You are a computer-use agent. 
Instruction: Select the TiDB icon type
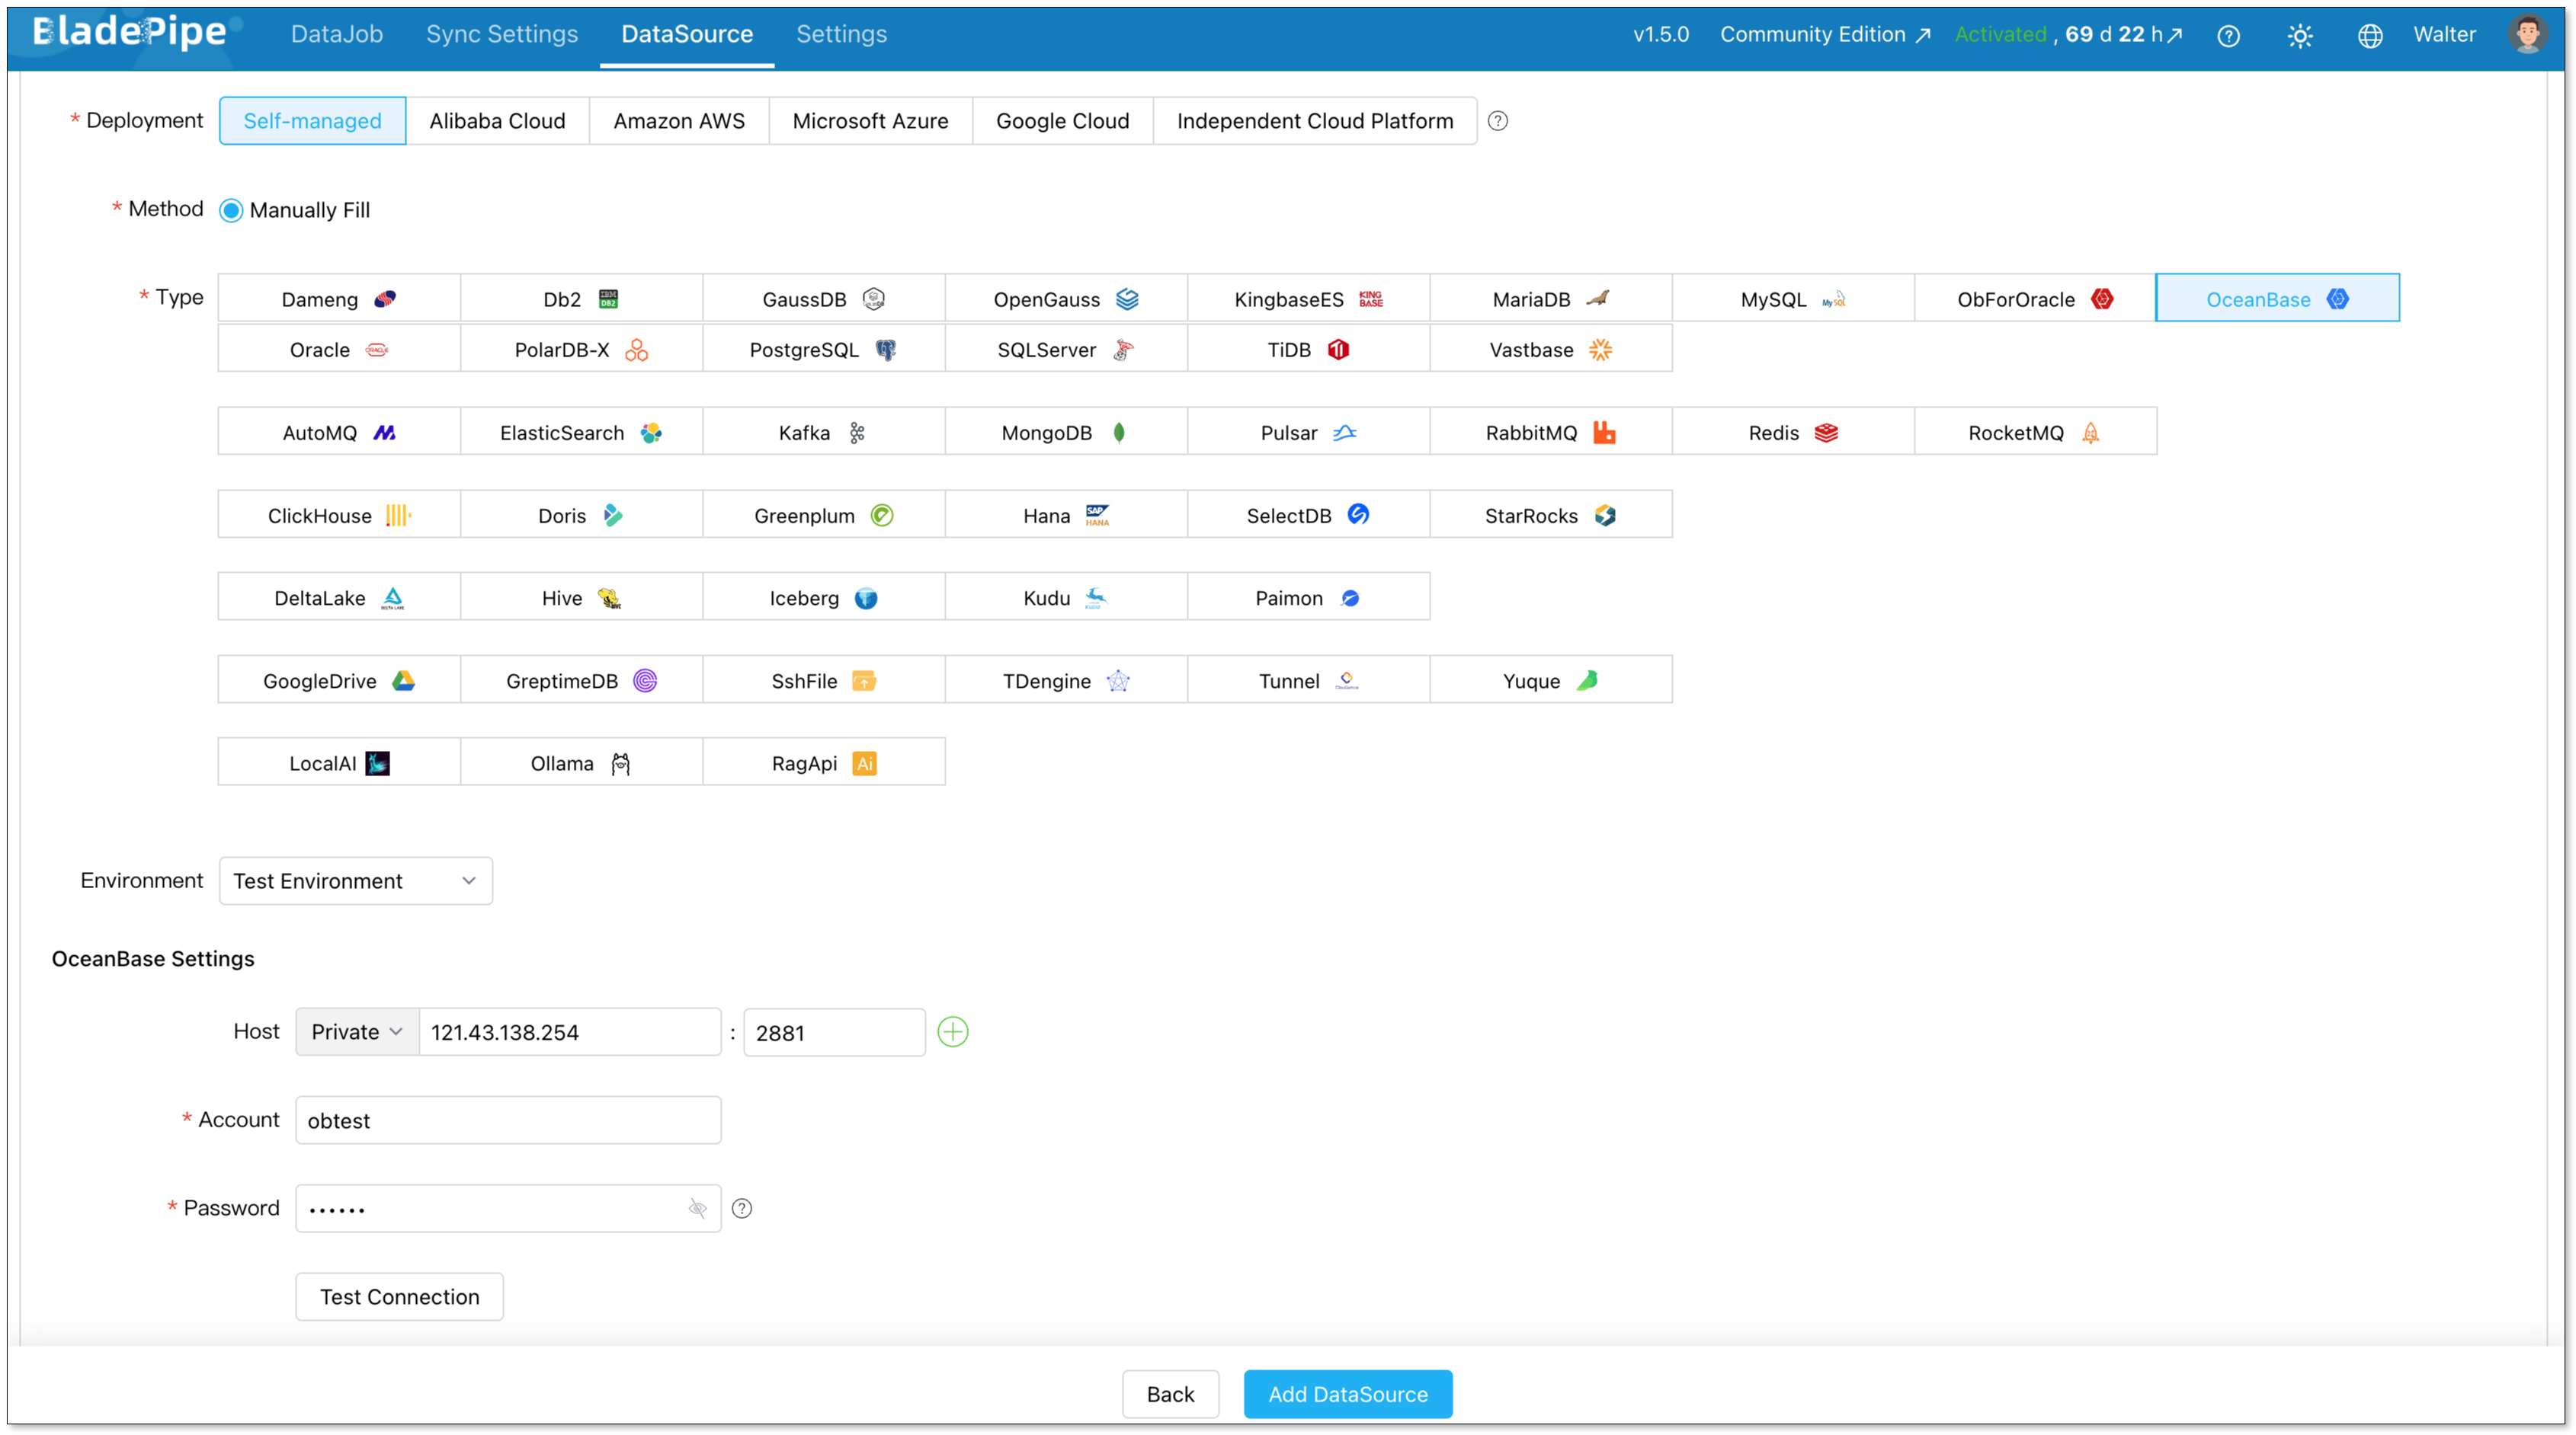[1338, 350]
